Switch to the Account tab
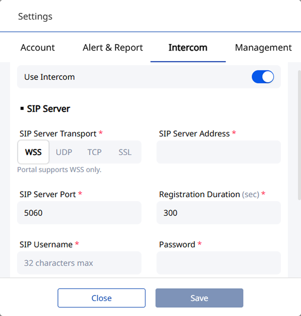Screen dimensions: 301x316 pos(37,48)
